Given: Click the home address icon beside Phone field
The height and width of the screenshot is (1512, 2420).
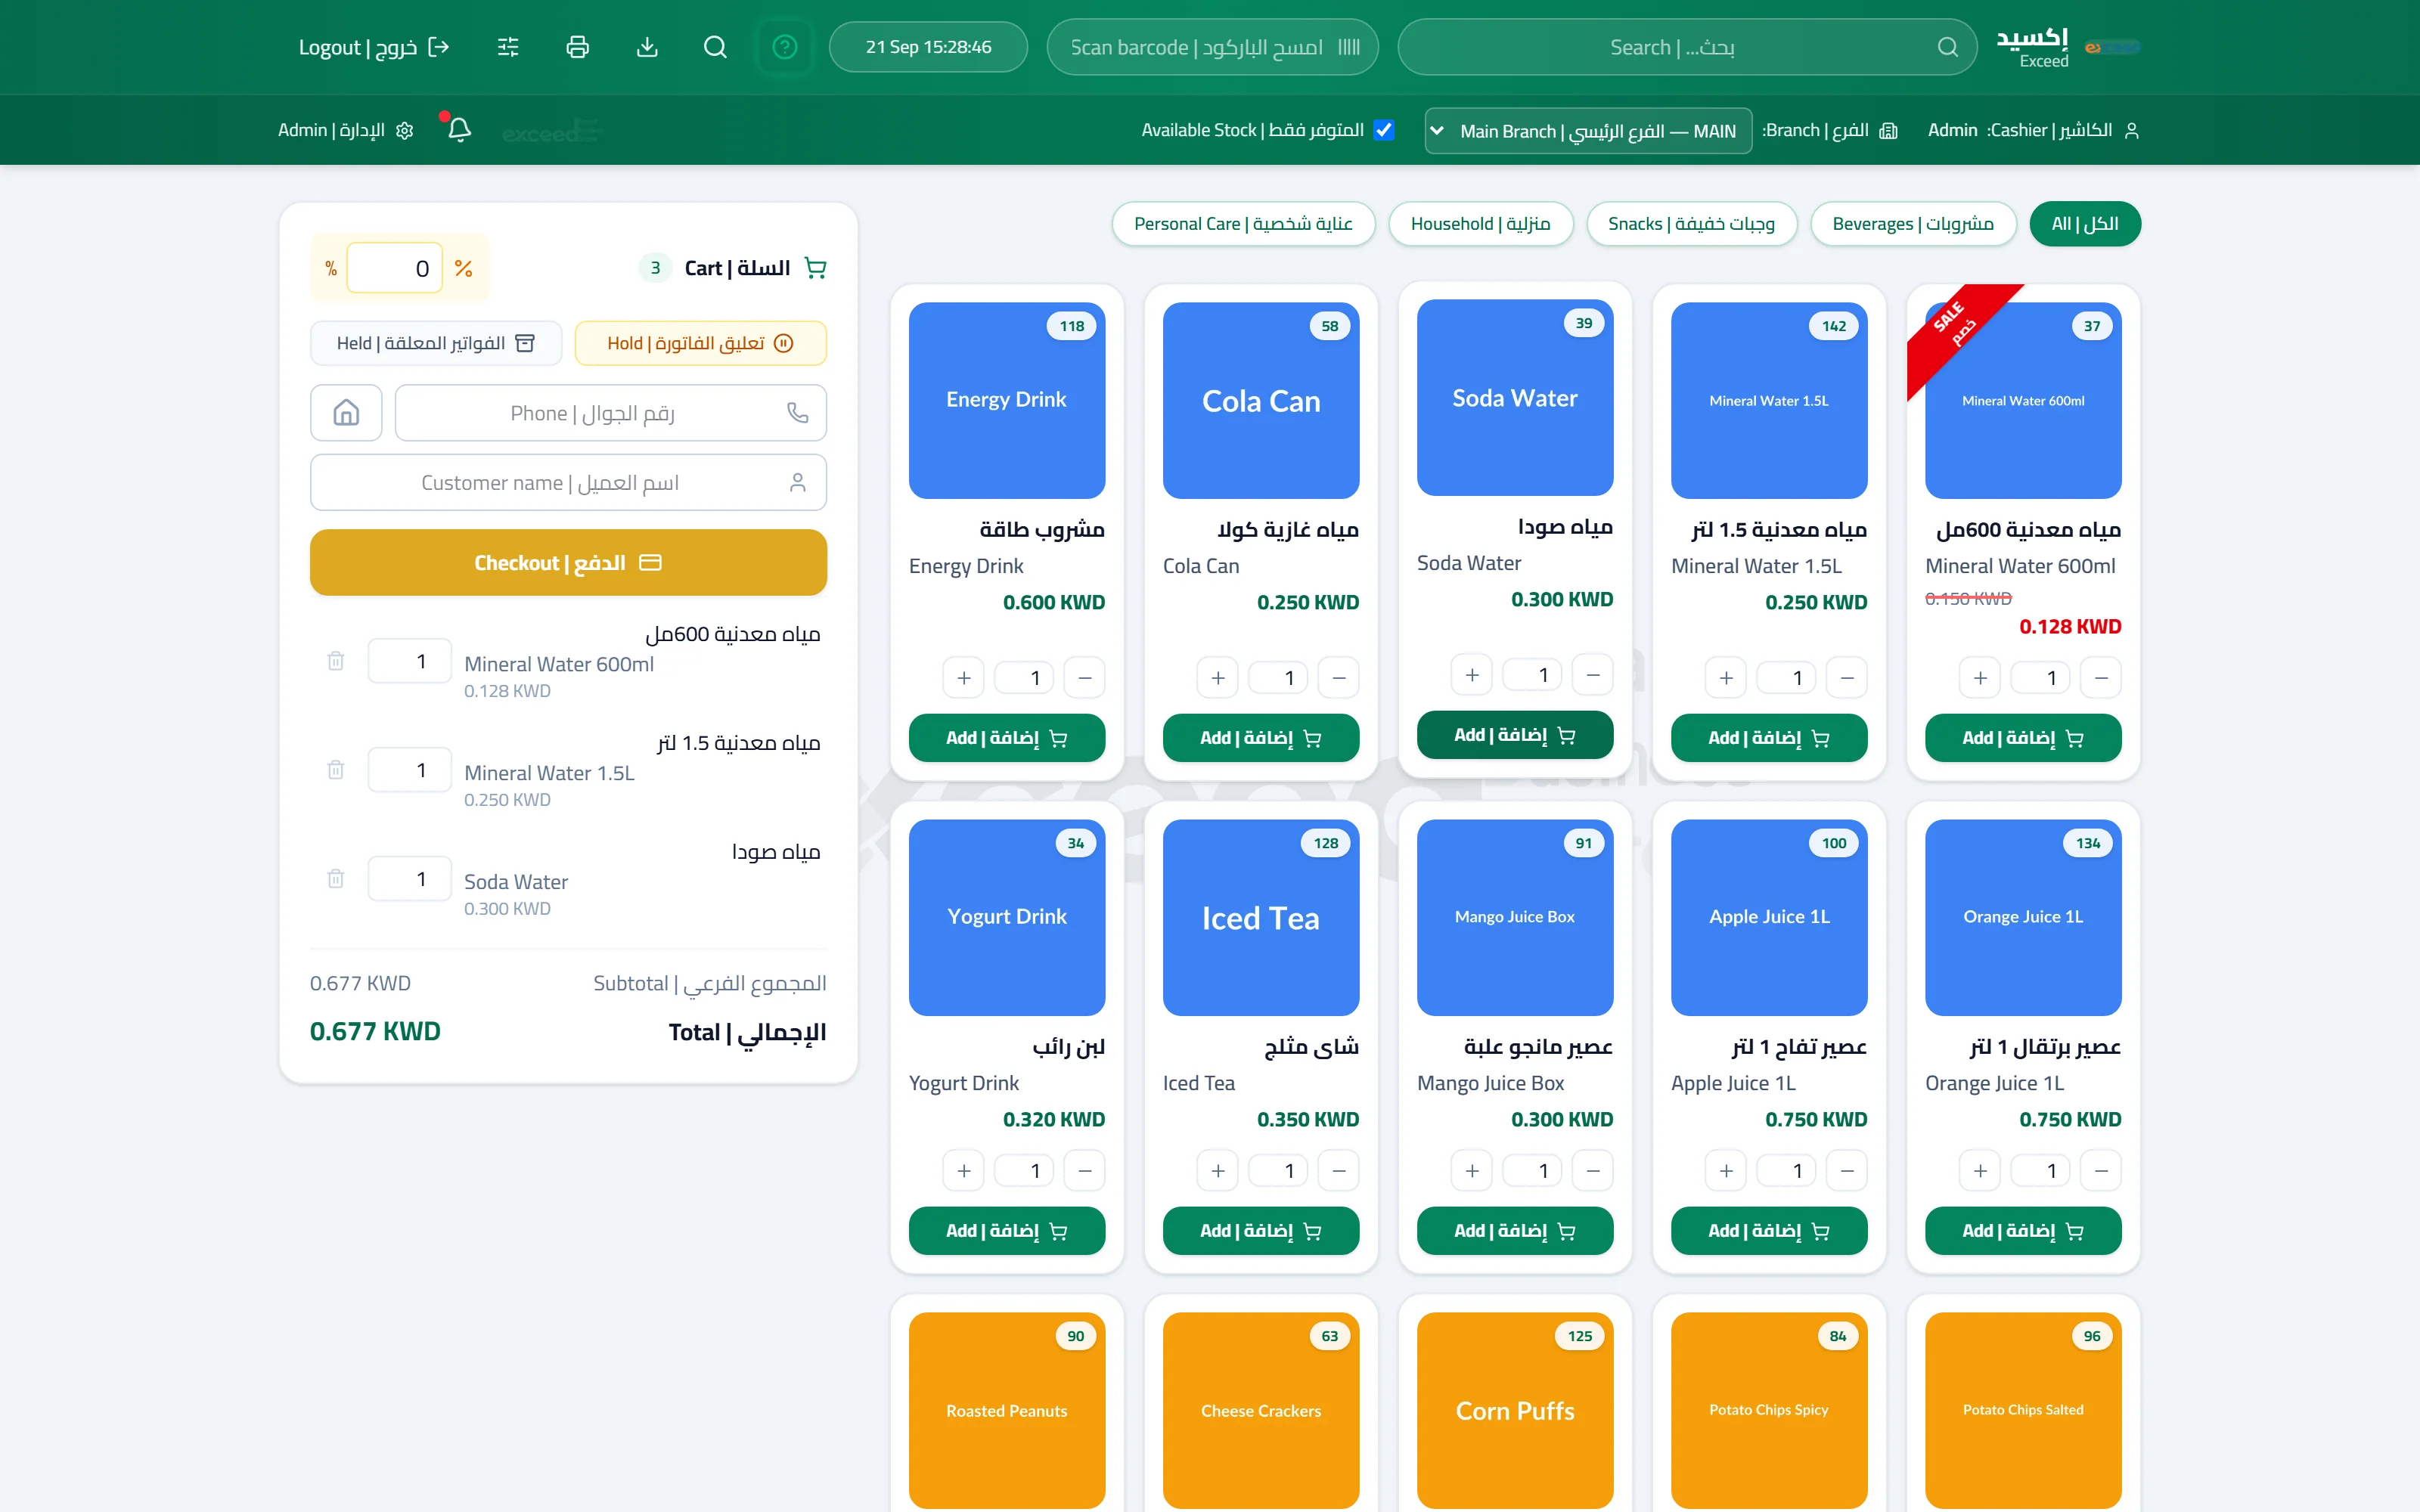Looking at the screenshot, I should [x=346, y=413].
